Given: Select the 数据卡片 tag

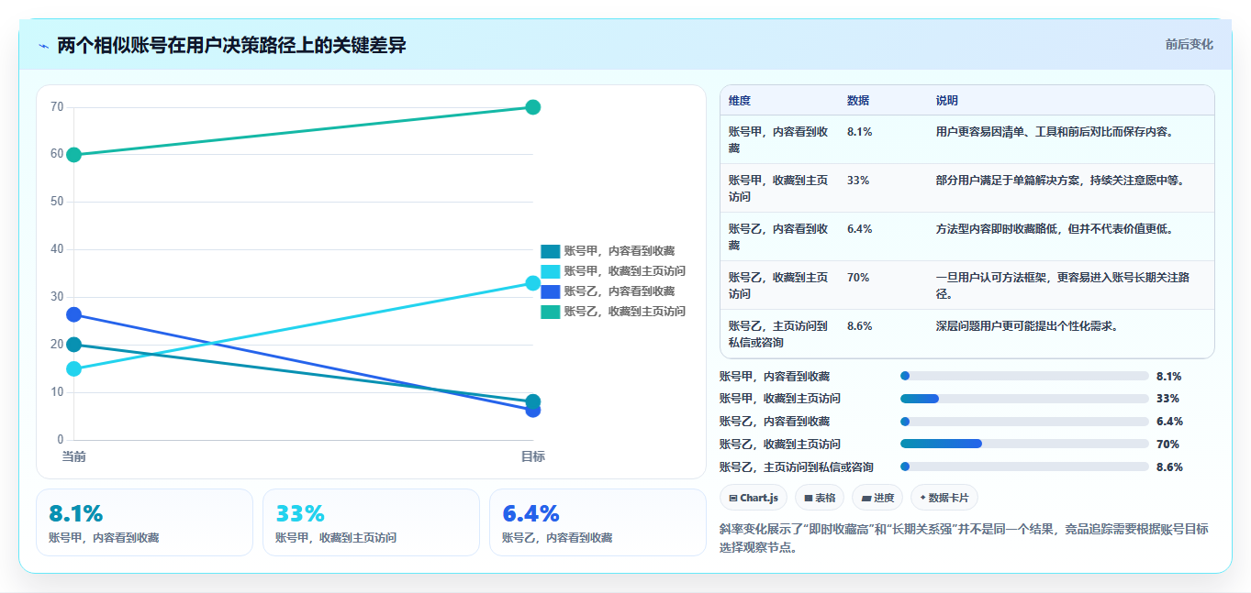Looking at the screenshot, I should click(x=944, y=497).
